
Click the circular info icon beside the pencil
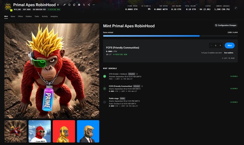pos(69,5)
